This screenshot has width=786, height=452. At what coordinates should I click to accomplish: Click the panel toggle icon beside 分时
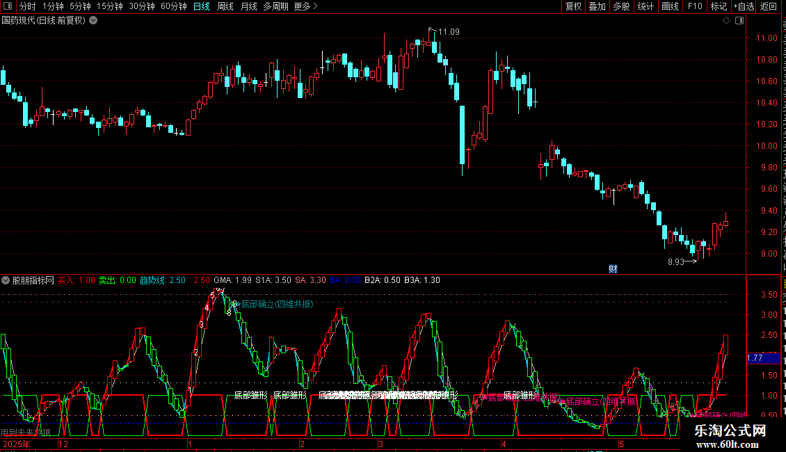click(8, 6)
